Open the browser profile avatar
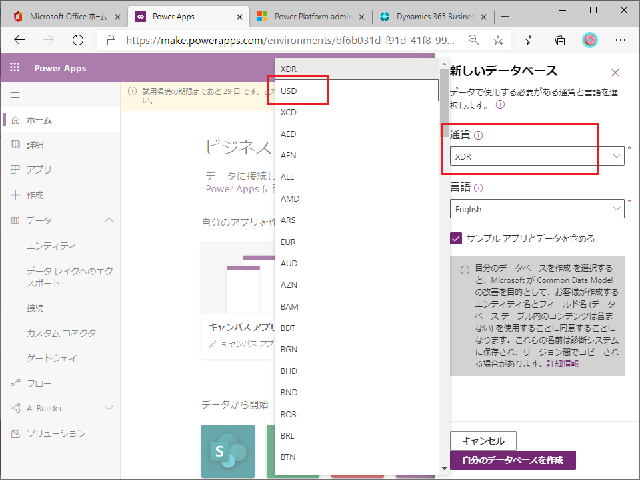 (x=590, y=40)
